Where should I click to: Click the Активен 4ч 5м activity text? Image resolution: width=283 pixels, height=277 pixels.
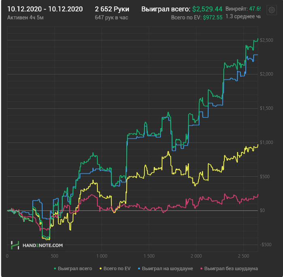click(x=25, y=17)
